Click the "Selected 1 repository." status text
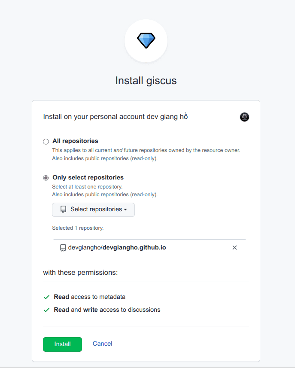Viewport: 295px width, 368px height. 78,228
